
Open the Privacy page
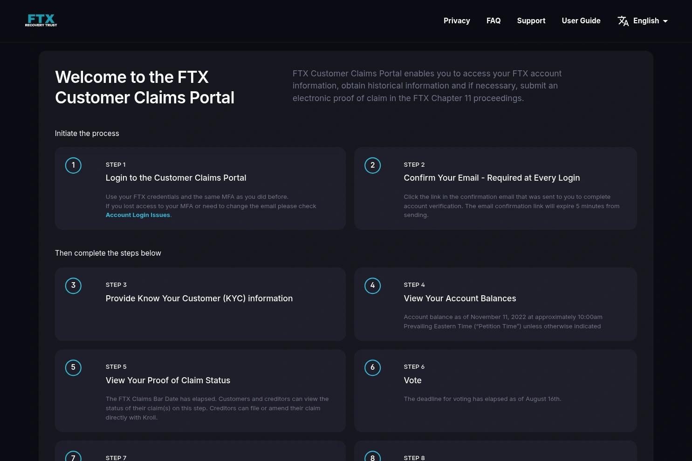point(457,21)
